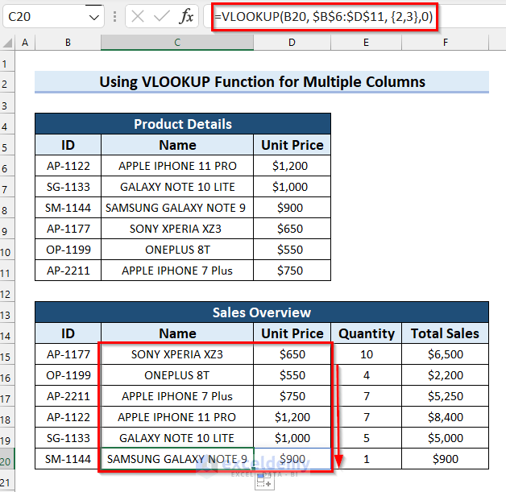Click the VLOOKUP formula in formula bar
The height and width of the screenshot is (492, 506).
click(x=324, y=16)
